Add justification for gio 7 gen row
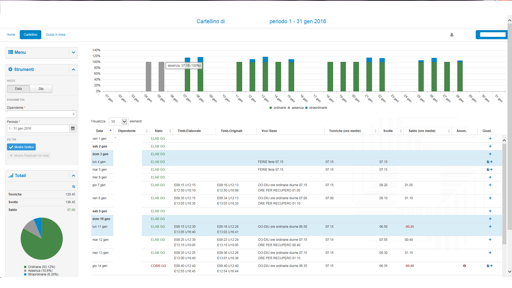The height and width of the screenshot is (288, 512). [x=490, y=185]
